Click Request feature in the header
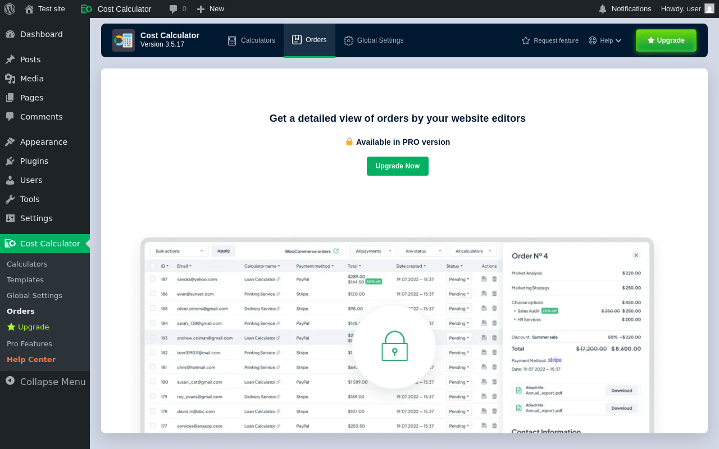719x449 pixels. (x=550, y=40)
